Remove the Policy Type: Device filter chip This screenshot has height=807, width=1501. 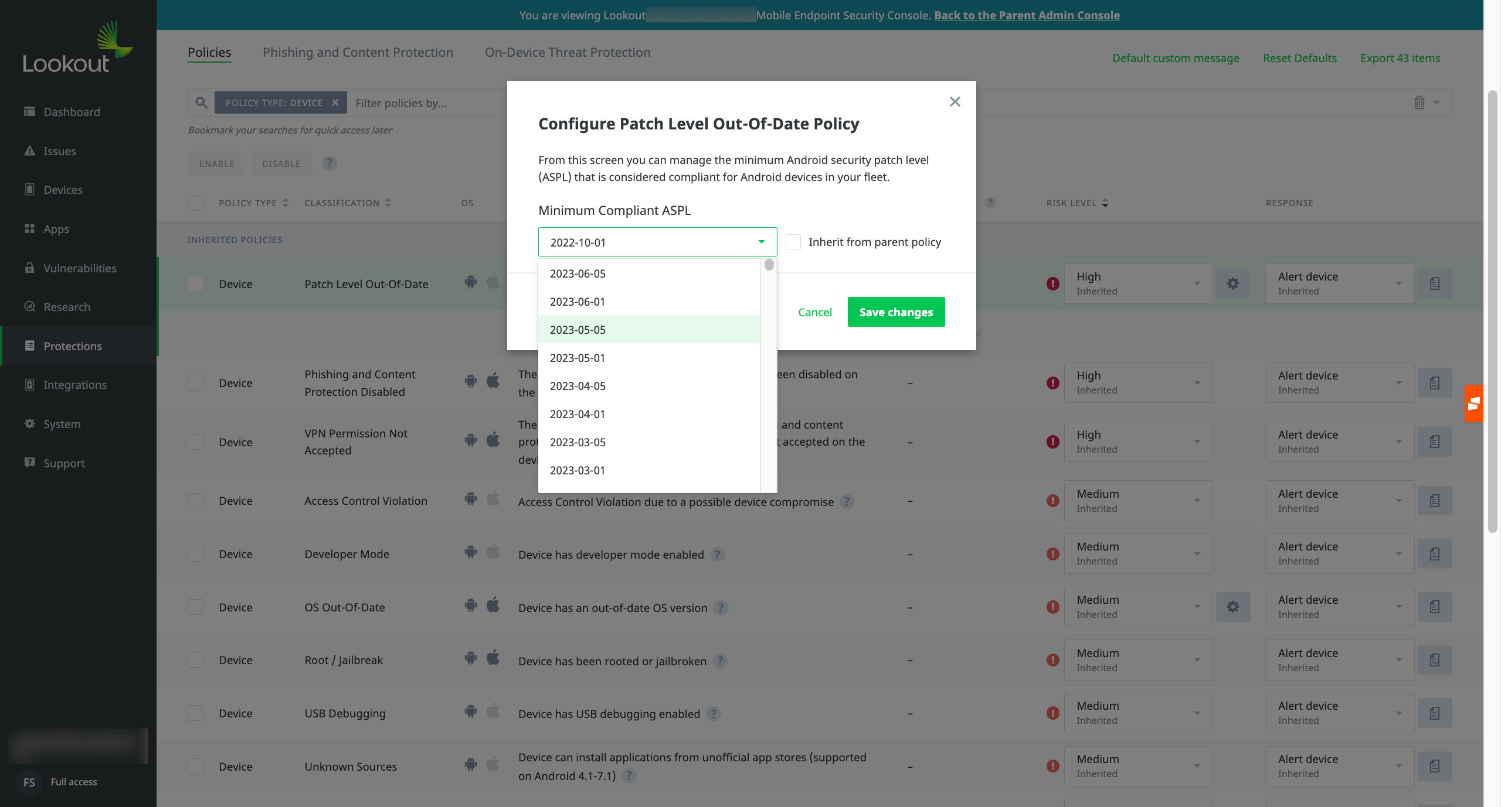pyautogui.click(x=335, y=103)
